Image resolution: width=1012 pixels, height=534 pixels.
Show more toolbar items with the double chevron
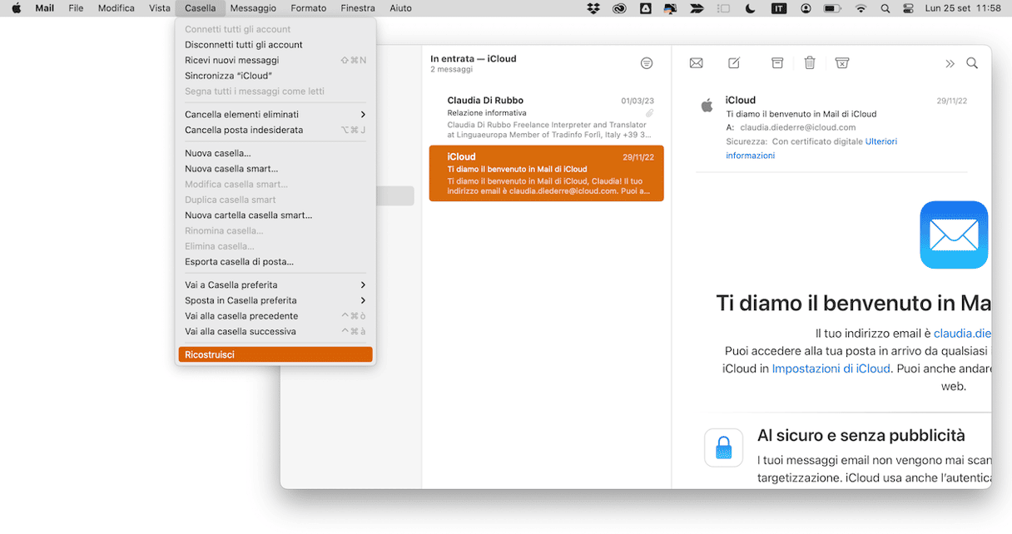(x=950, y=63)
